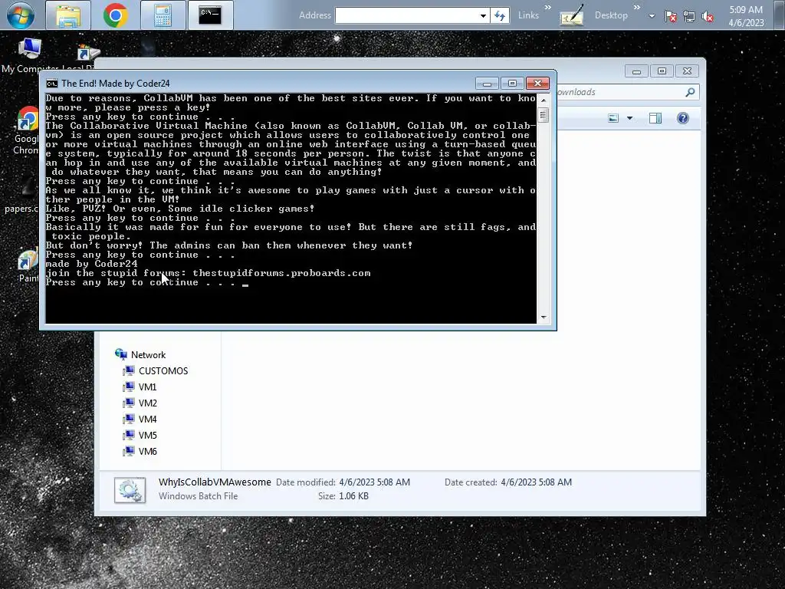Open the Action Center flag tray icon

[x=670, y=16]
